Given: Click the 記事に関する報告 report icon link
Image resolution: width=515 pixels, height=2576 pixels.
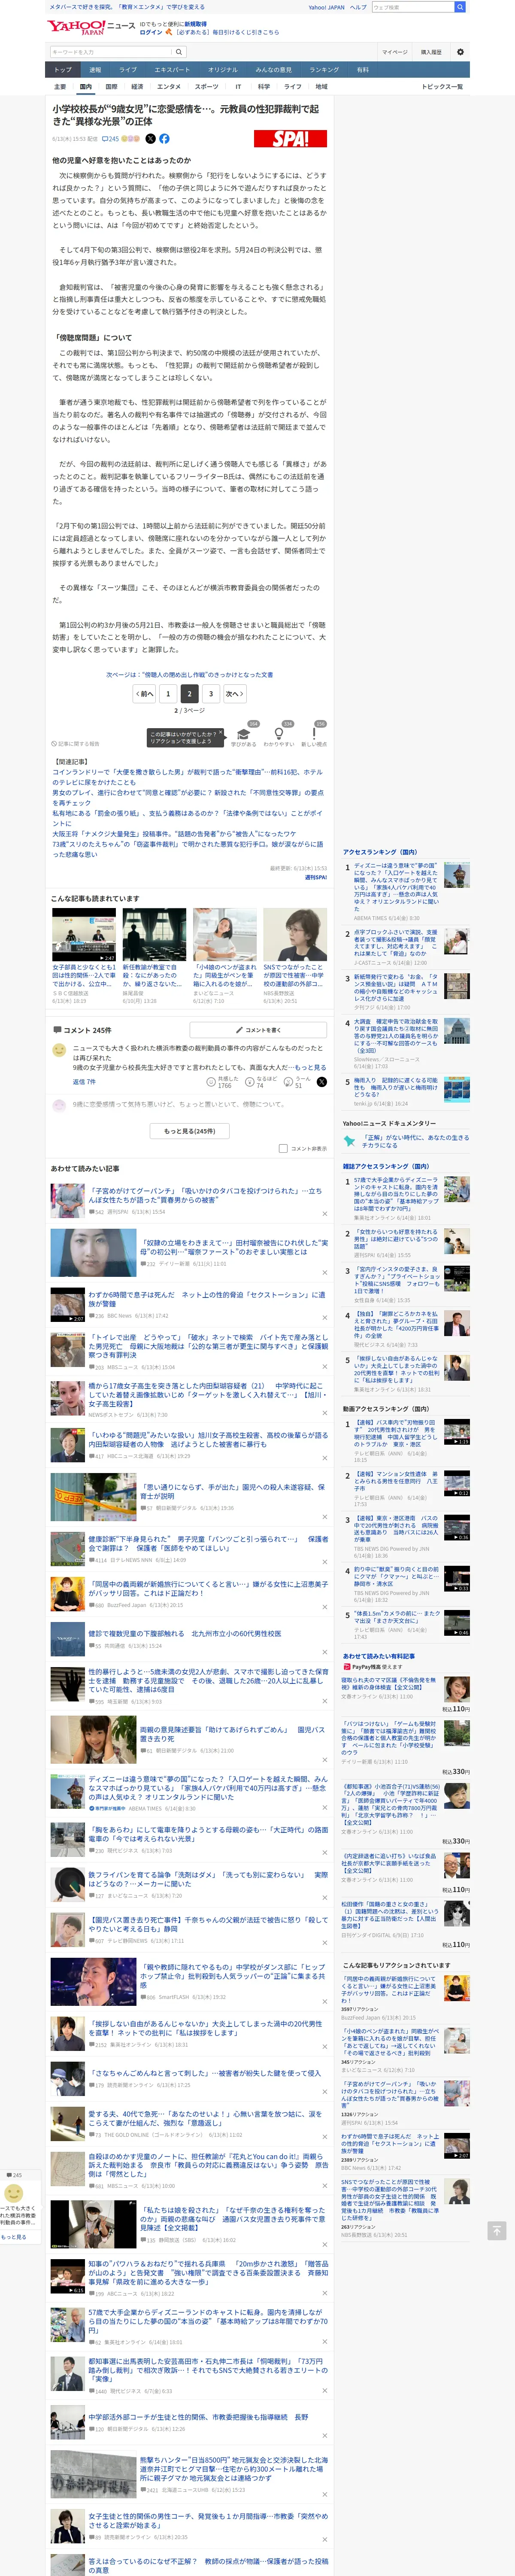Looking at the screenshot, I should tap(76, 744).
